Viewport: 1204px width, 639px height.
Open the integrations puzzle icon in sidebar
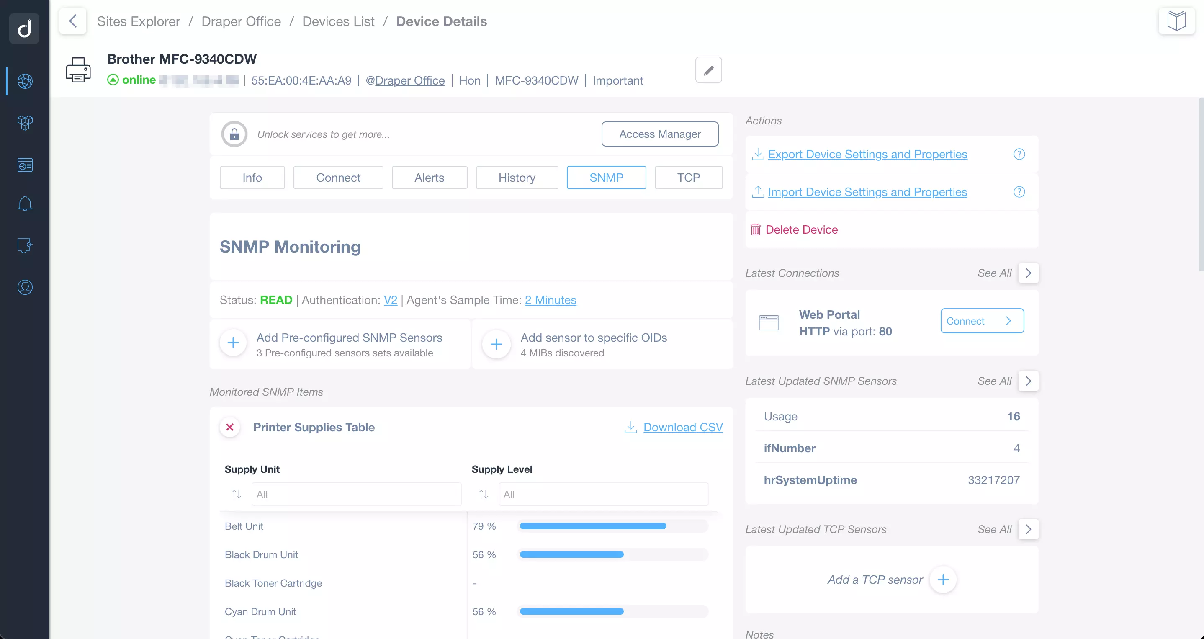pos(25,245)
